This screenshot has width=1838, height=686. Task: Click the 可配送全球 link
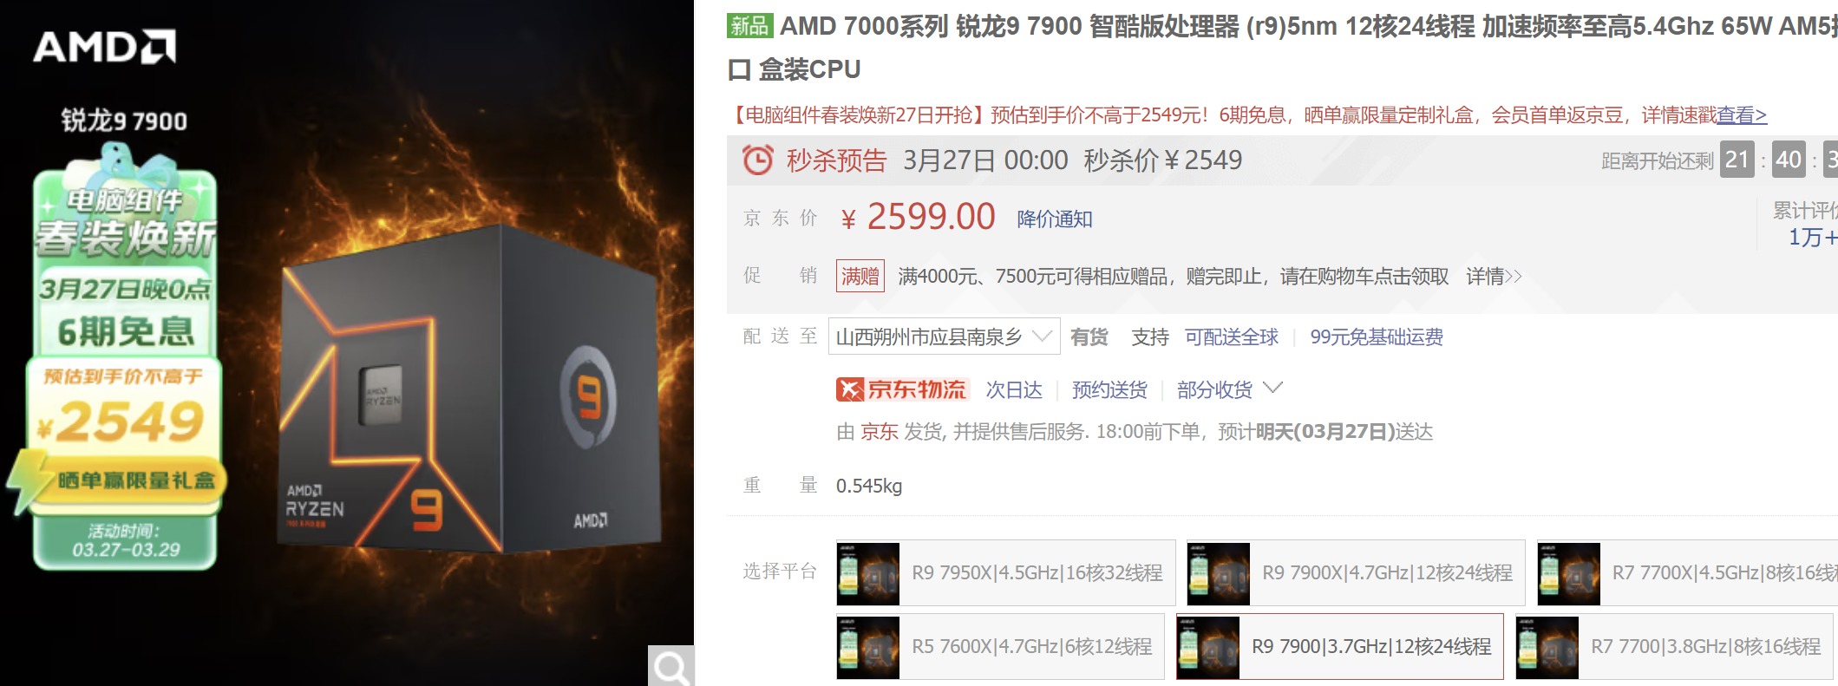click(x=1232, y=337)
